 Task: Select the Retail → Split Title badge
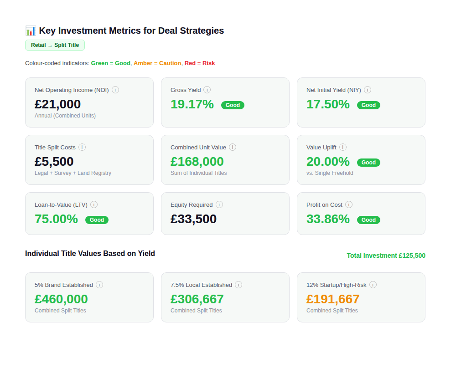[55, 45]
